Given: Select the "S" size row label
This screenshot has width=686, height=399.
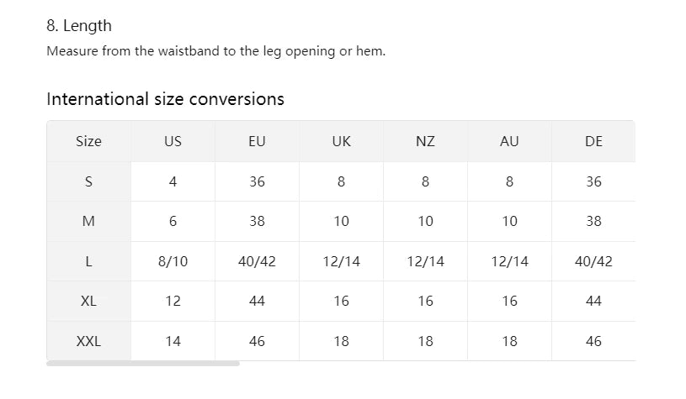Looking at the screenshot, I should pyautogui.click(x=88, y=181).
